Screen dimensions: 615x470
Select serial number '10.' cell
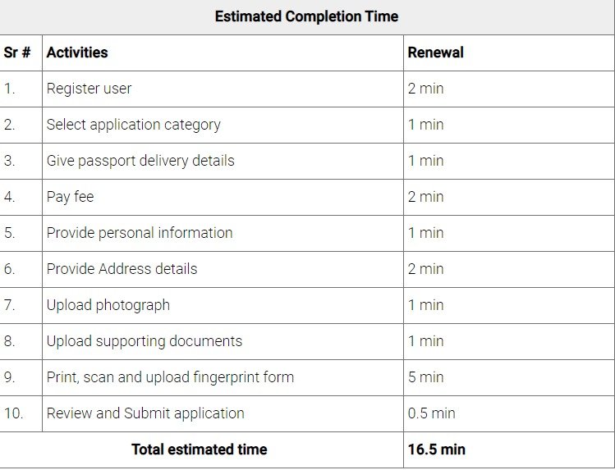pos(13,413)
